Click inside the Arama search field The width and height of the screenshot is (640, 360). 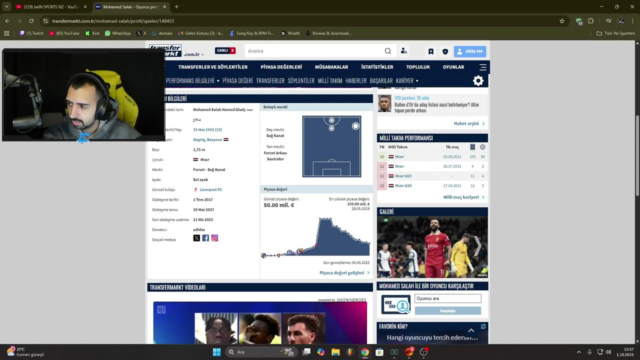[x=315, y=51]
